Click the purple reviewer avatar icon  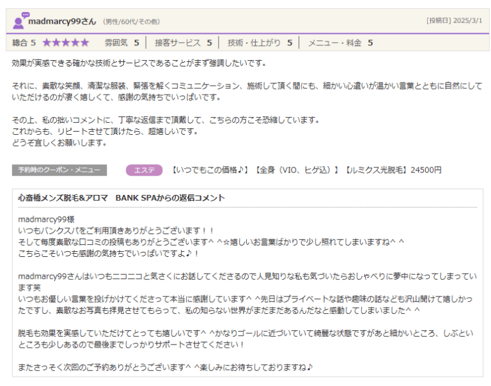point(20,20)
